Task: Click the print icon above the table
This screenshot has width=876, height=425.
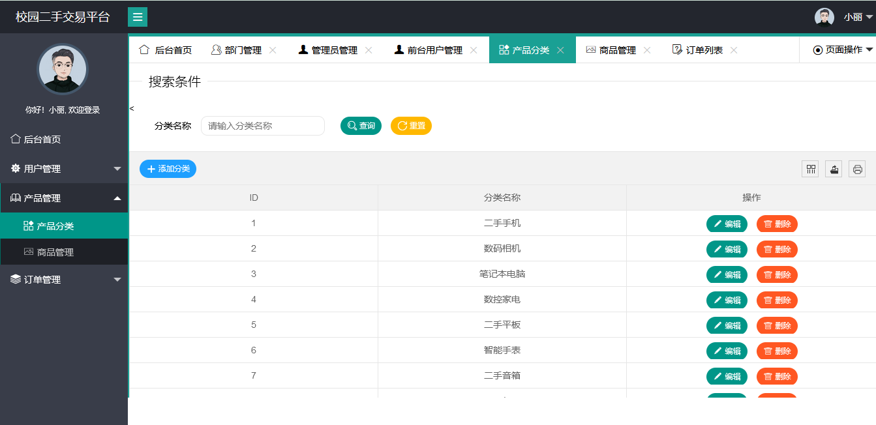Action: coord(856,168)
